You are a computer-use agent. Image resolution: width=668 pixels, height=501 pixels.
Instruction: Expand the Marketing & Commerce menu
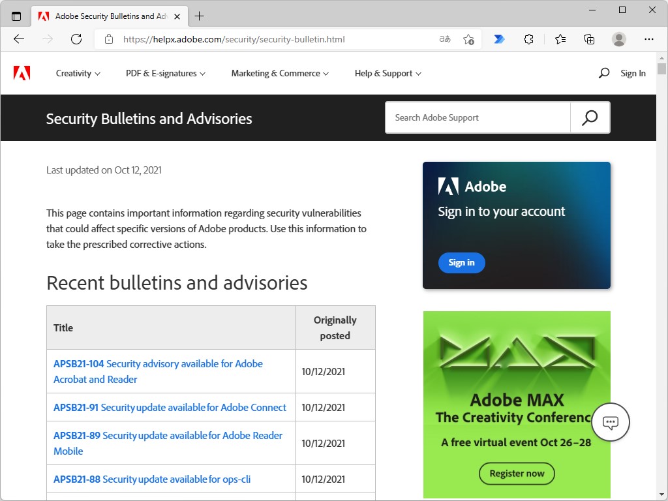click(280, 73)
